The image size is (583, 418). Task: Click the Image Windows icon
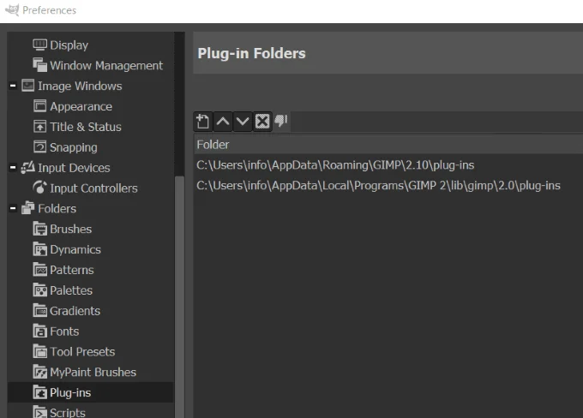[28, 86]
